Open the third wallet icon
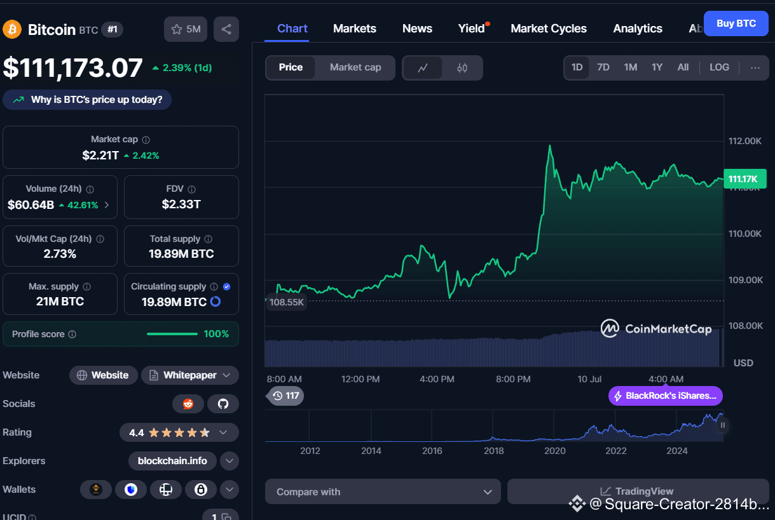This screenshot has height=520, width=775. (x=166, y=490)
